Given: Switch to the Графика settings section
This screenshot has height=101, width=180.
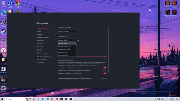Looking at the screenshot, I should tap(40, 34).
